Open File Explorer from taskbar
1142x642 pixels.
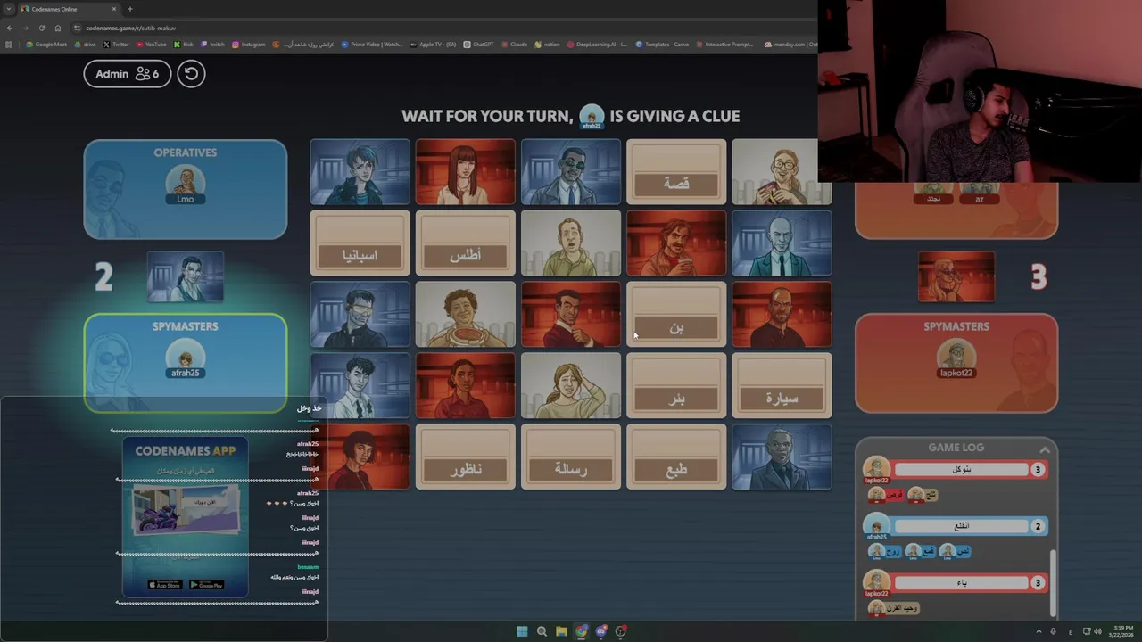pos(561,631)
